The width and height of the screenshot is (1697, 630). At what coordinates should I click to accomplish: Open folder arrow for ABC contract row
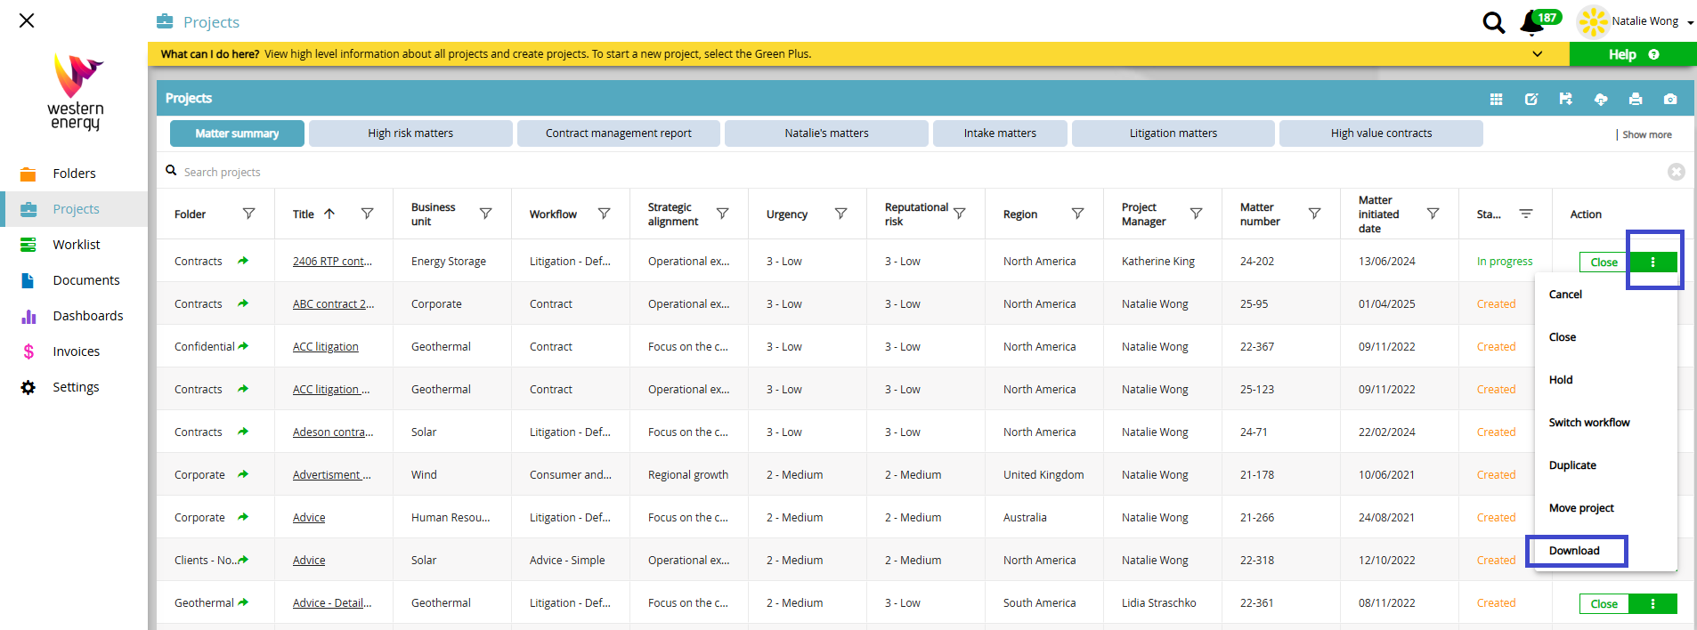click(x=243, y=303)
